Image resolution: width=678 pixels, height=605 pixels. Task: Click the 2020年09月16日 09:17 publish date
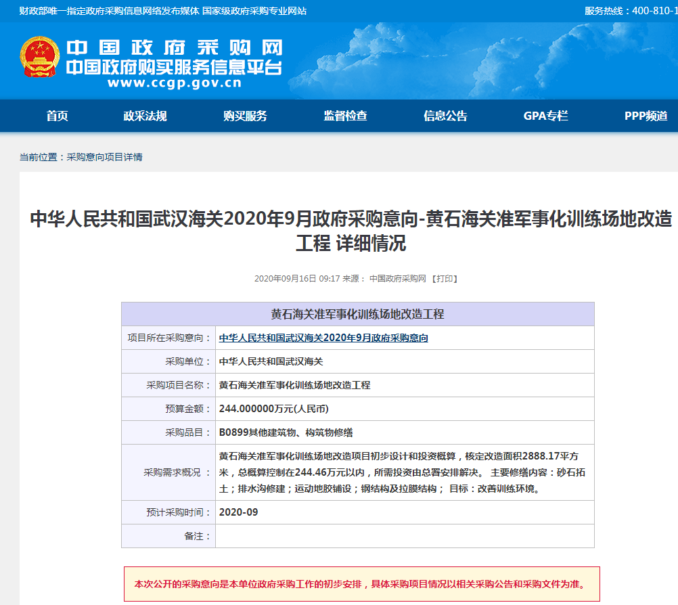[x=297, y=279]
